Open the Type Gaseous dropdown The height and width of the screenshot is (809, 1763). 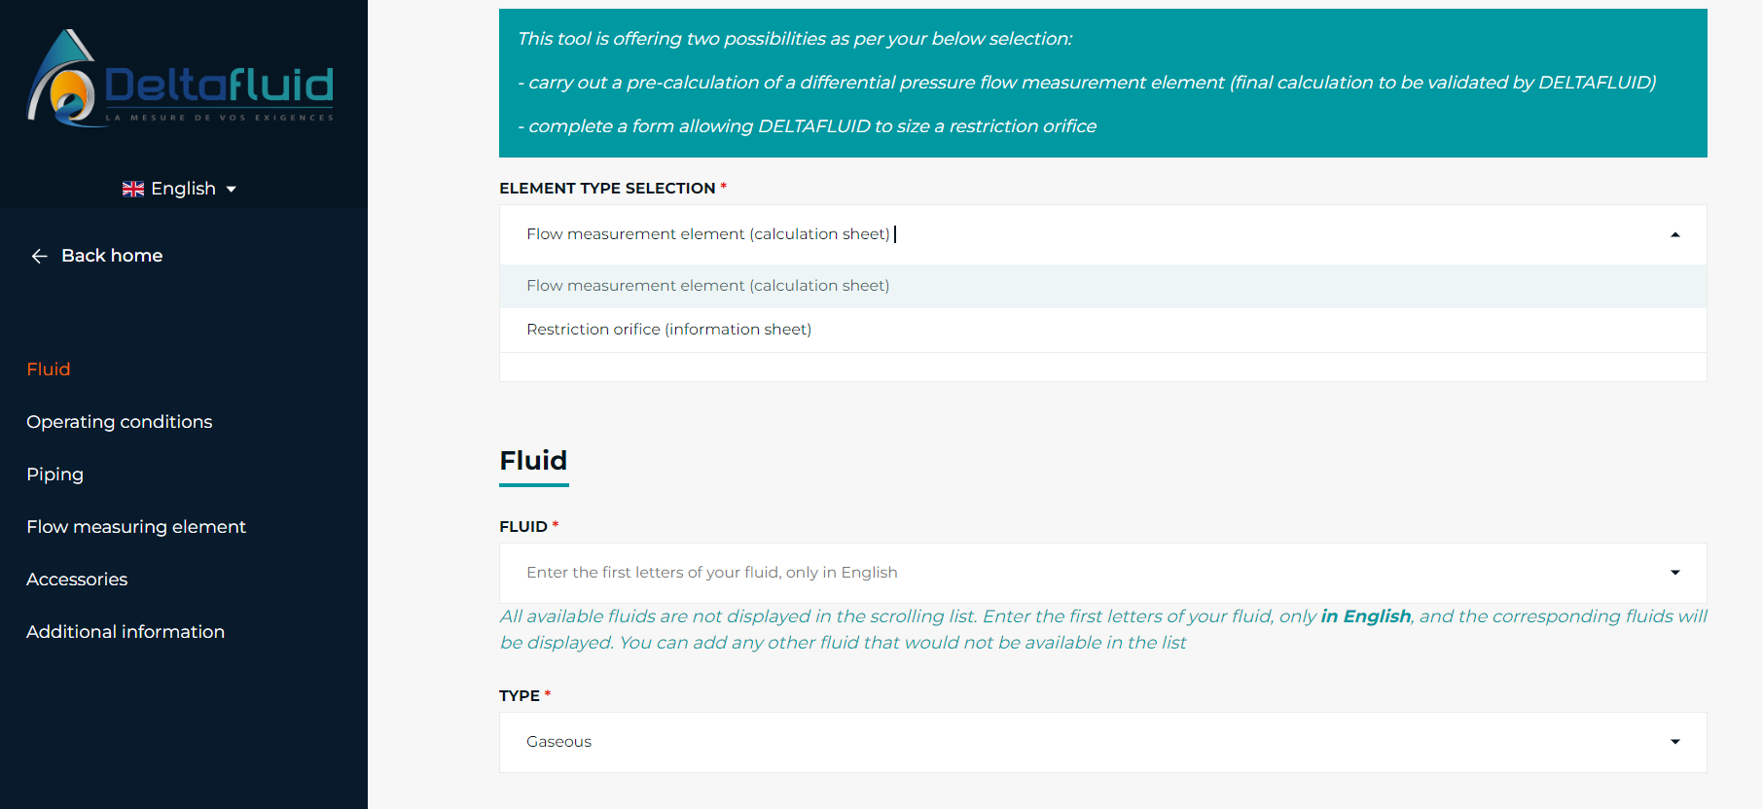(x=1103, y=742)
